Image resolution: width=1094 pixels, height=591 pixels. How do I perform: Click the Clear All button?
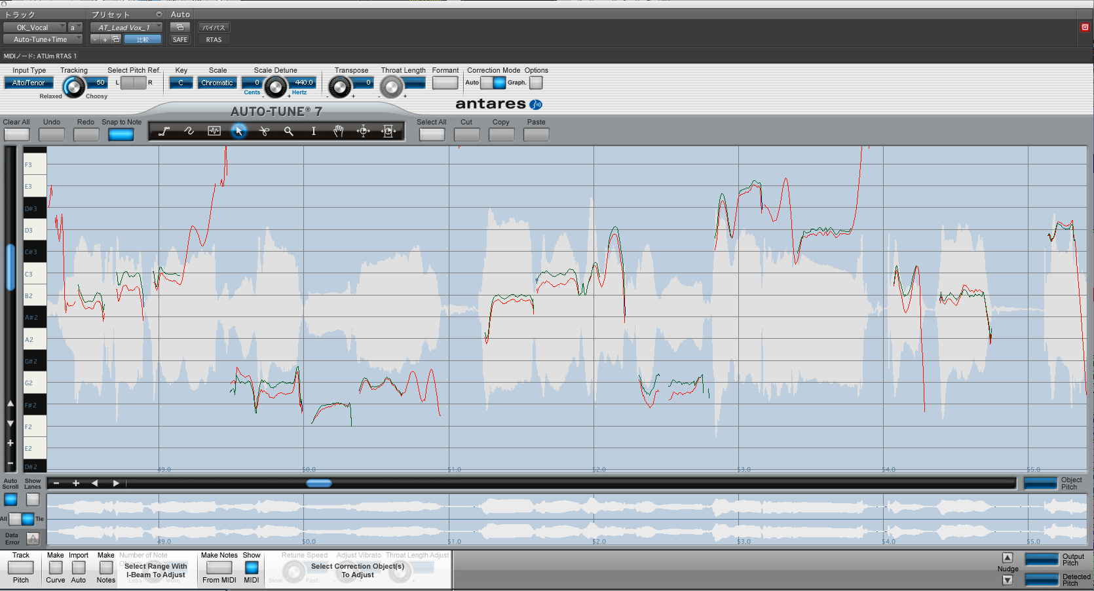[16, 134]
